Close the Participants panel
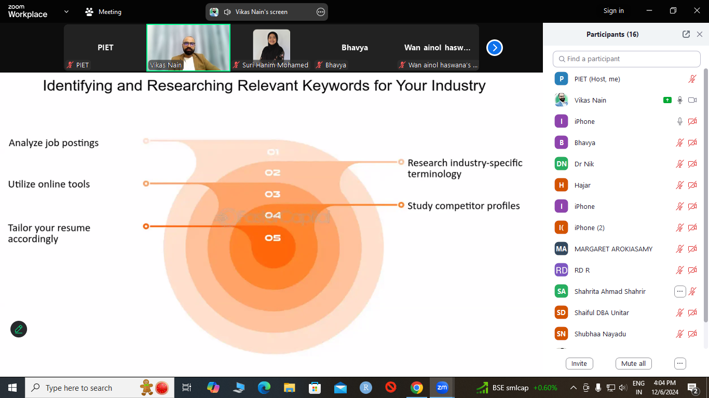The width and height of the screenshot is (709, 398). click(x=700, y=34)
